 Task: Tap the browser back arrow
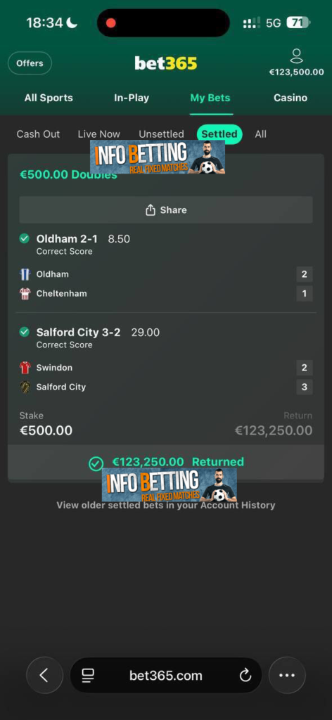tap(44, 675)
